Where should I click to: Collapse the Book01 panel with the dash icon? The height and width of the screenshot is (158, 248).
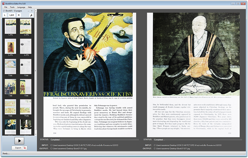[x=29, y=11]
